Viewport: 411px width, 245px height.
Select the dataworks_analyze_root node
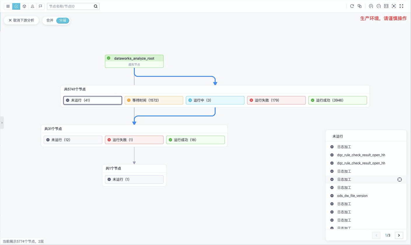(134, 61)
